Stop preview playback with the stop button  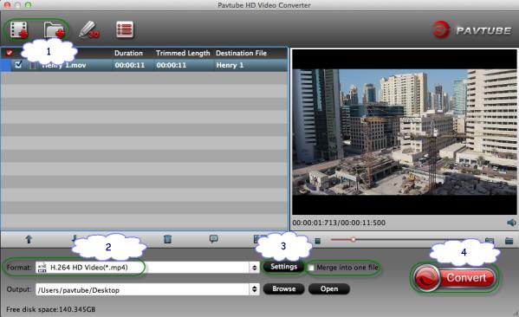click(x=318, y=241)
